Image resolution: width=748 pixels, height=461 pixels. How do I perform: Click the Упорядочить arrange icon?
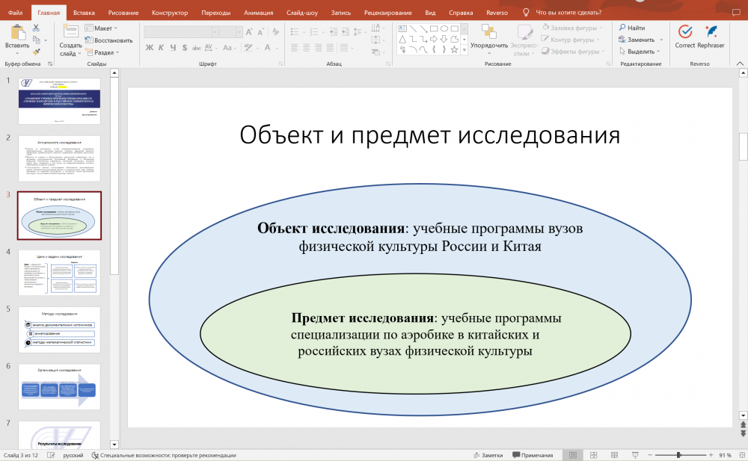(489, 32)
